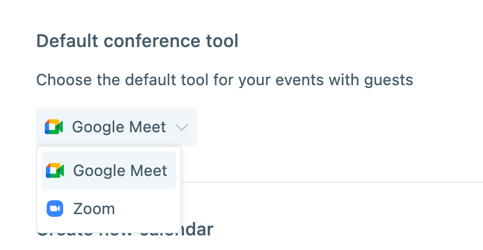Click the word Default in the section heading
The image size is (483, 250).
pyautogui.click(x=67, y=41)
